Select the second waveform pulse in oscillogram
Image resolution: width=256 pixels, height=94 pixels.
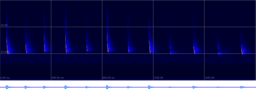(25, 87)
